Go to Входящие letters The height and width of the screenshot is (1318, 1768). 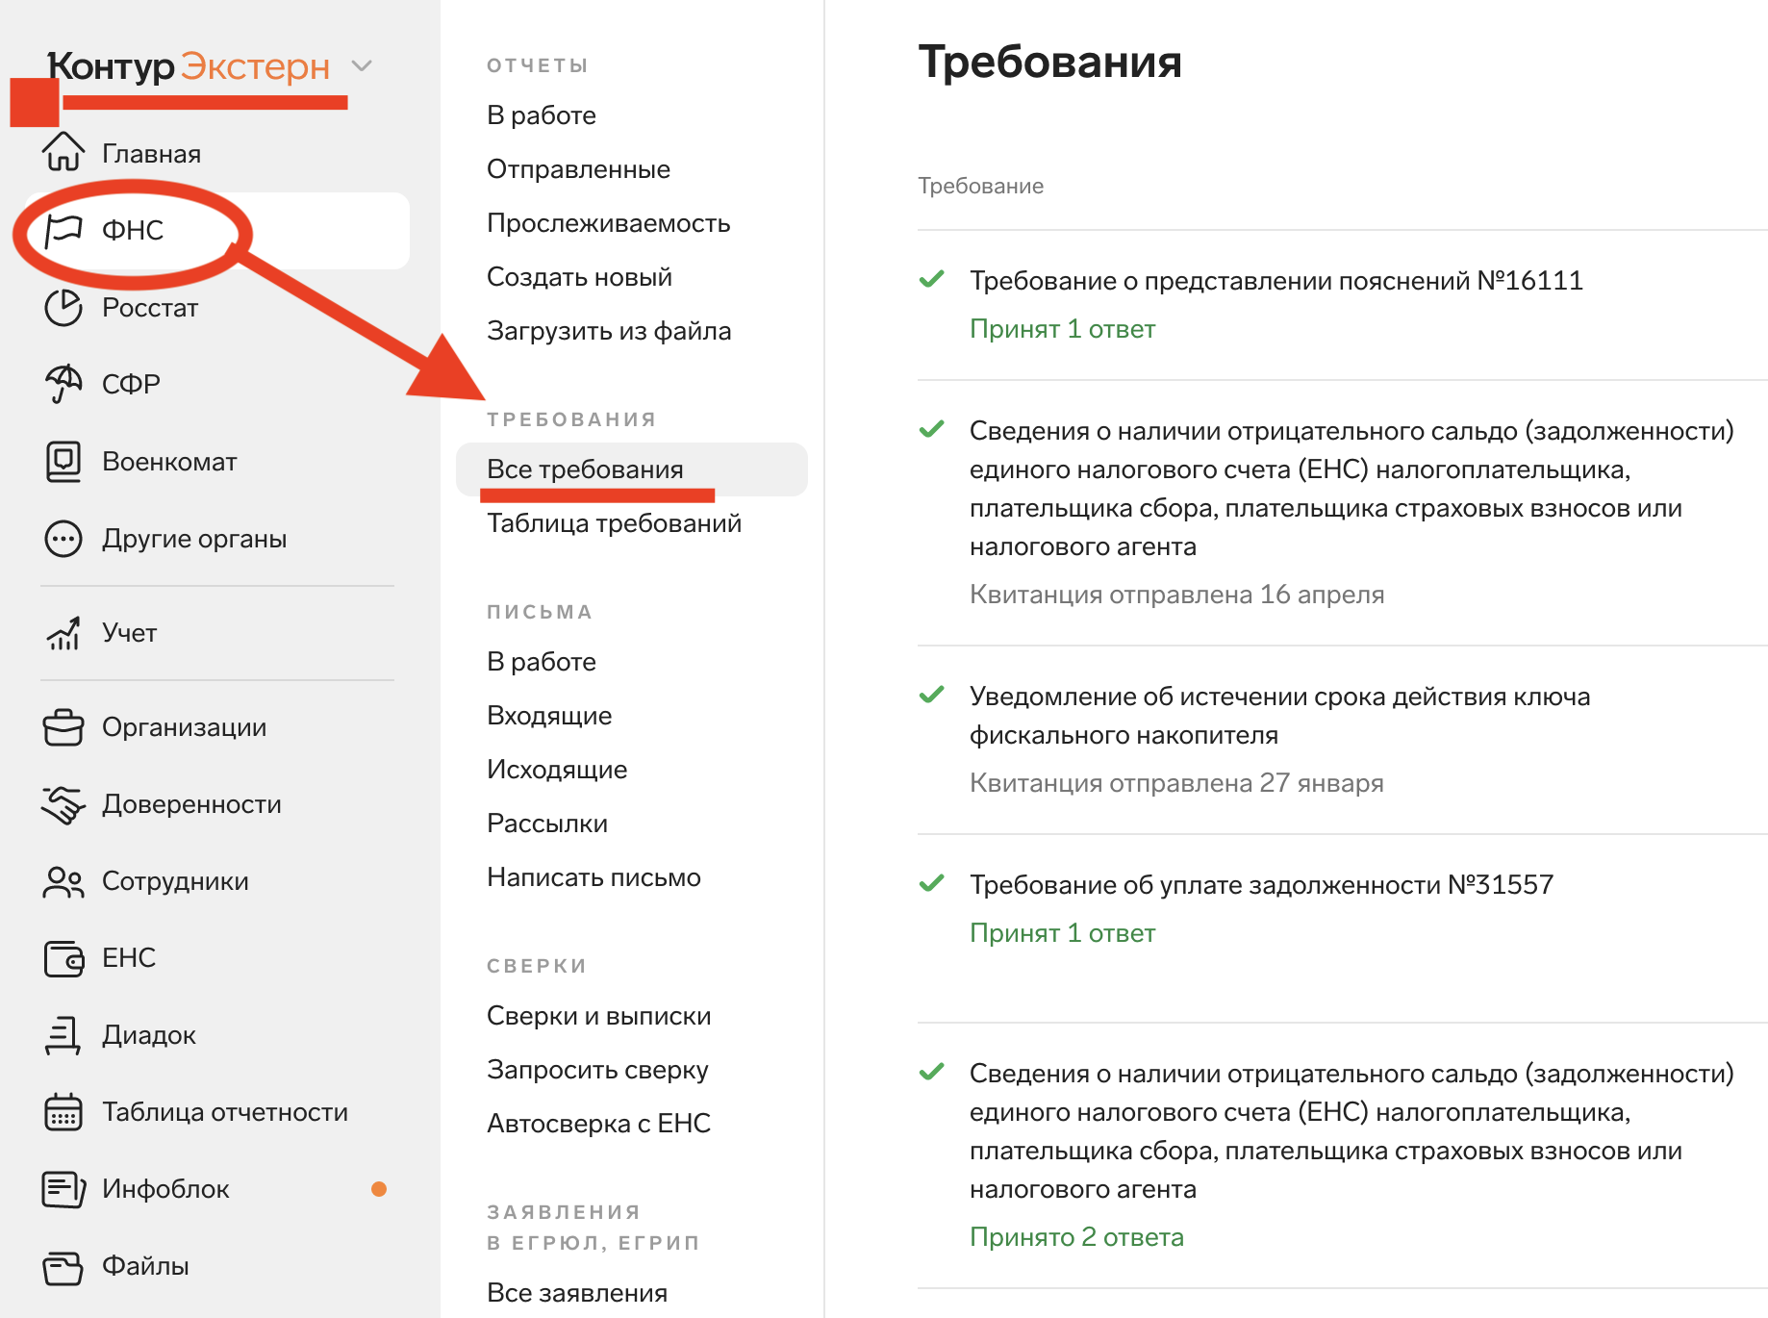549,716
